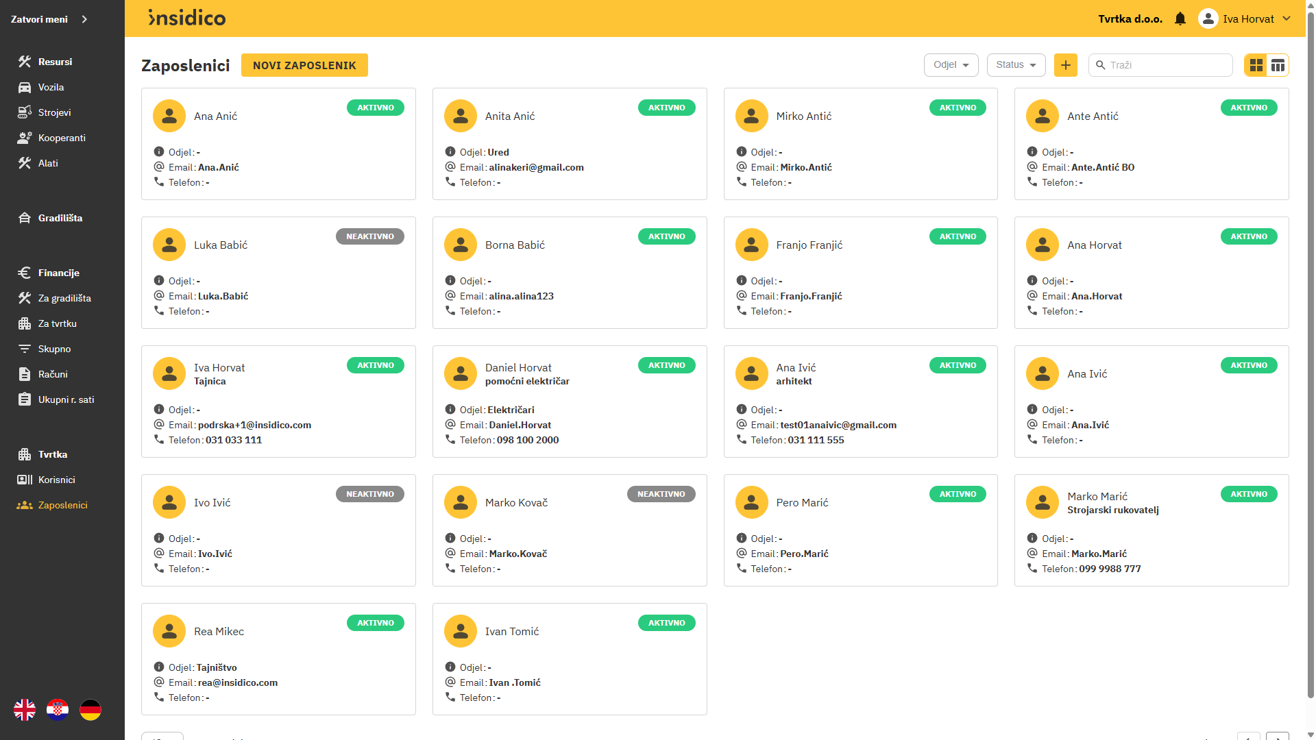Image resolution: width=1316 pixels, height=740 pixels.
Task: Select the German language flag
Action: [x=90, y=710]
